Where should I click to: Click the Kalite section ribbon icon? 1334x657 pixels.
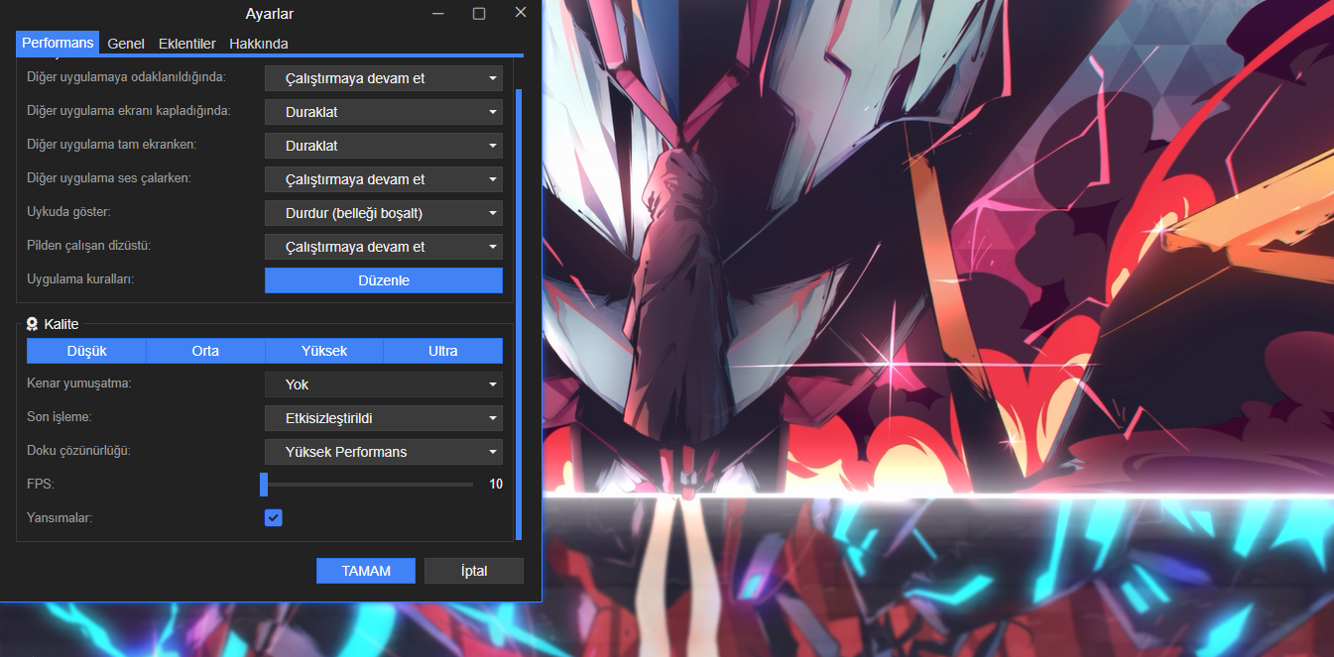32,324
